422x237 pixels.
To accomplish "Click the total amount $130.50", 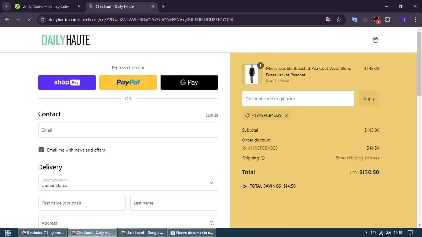I will point(369,172).
